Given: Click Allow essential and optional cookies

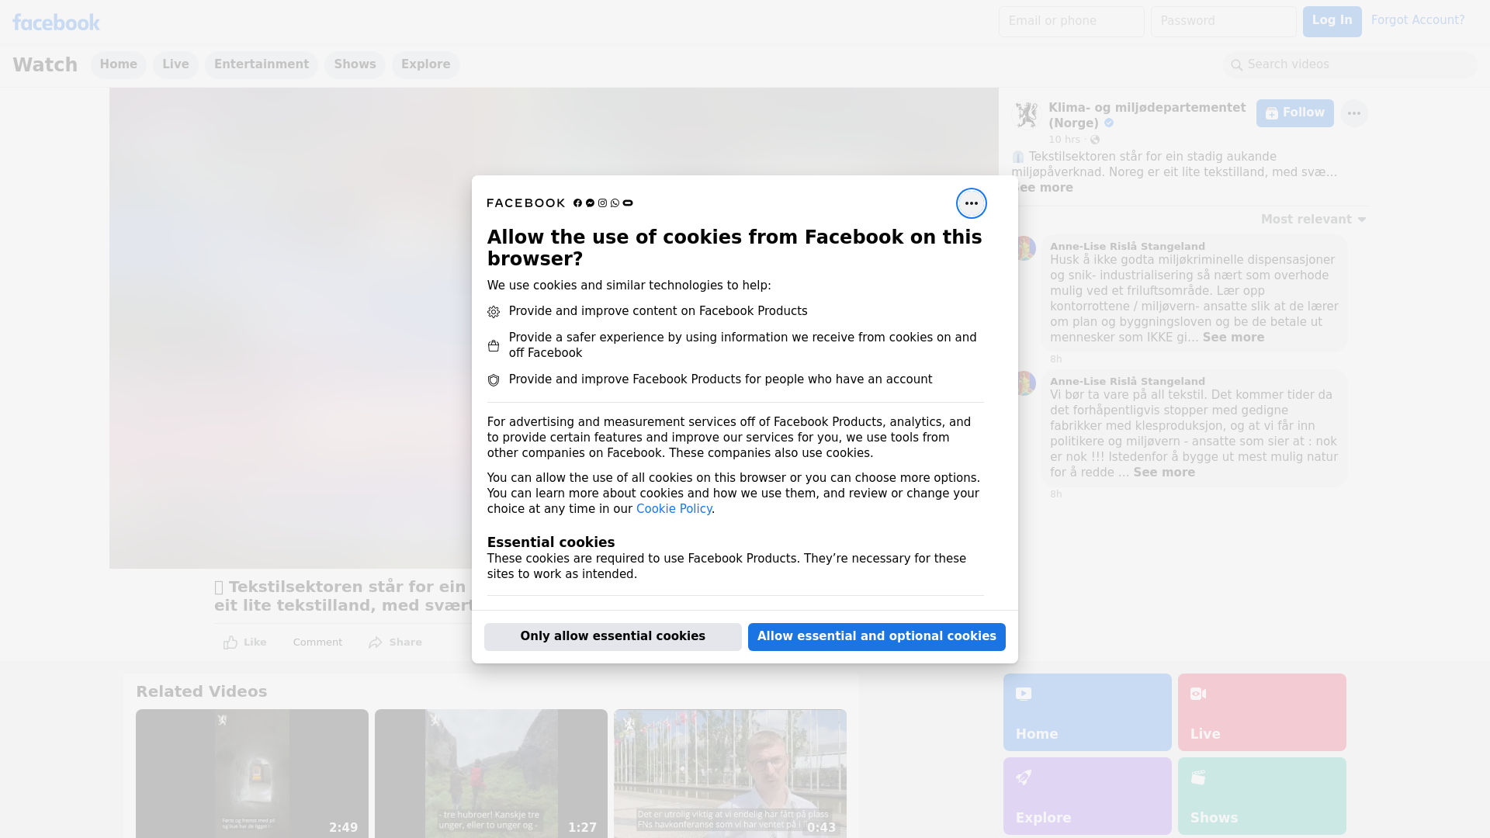Looking at the screenshot, I should point(876,637).
